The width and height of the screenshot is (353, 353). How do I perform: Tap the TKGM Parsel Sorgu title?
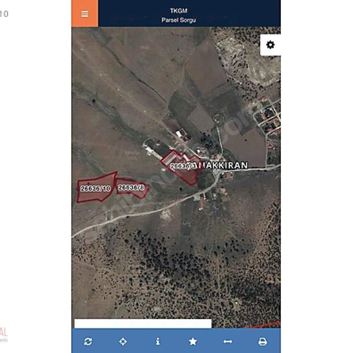(x=179, y=15)
